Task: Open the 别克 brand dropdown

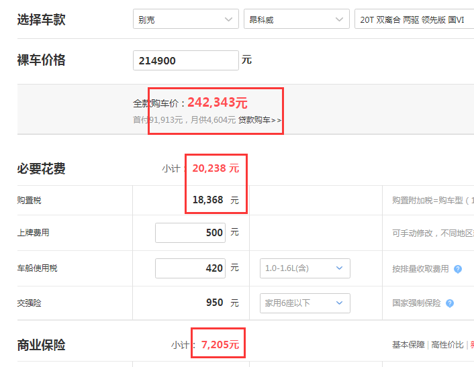Action: tap(185, 19)
